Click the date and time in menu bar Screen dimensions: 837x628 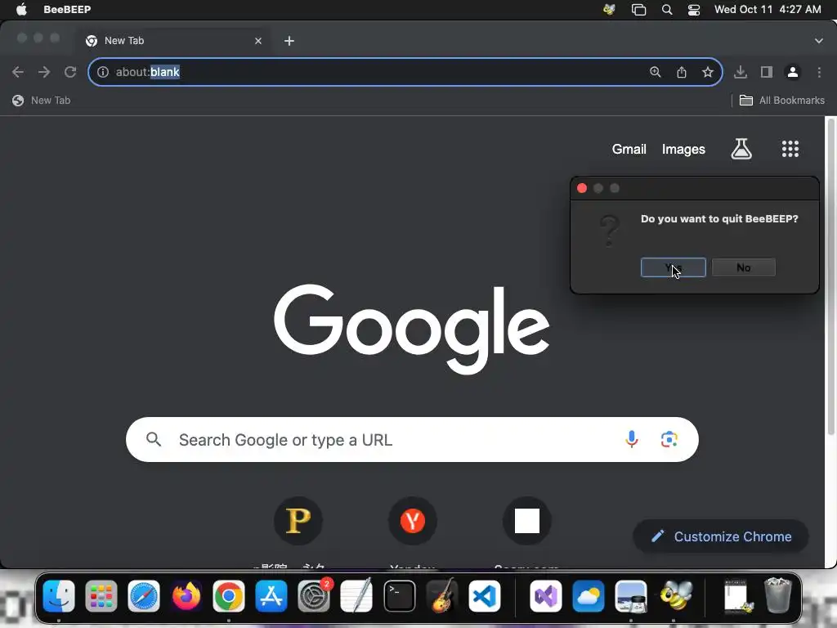tap(768, 9)
